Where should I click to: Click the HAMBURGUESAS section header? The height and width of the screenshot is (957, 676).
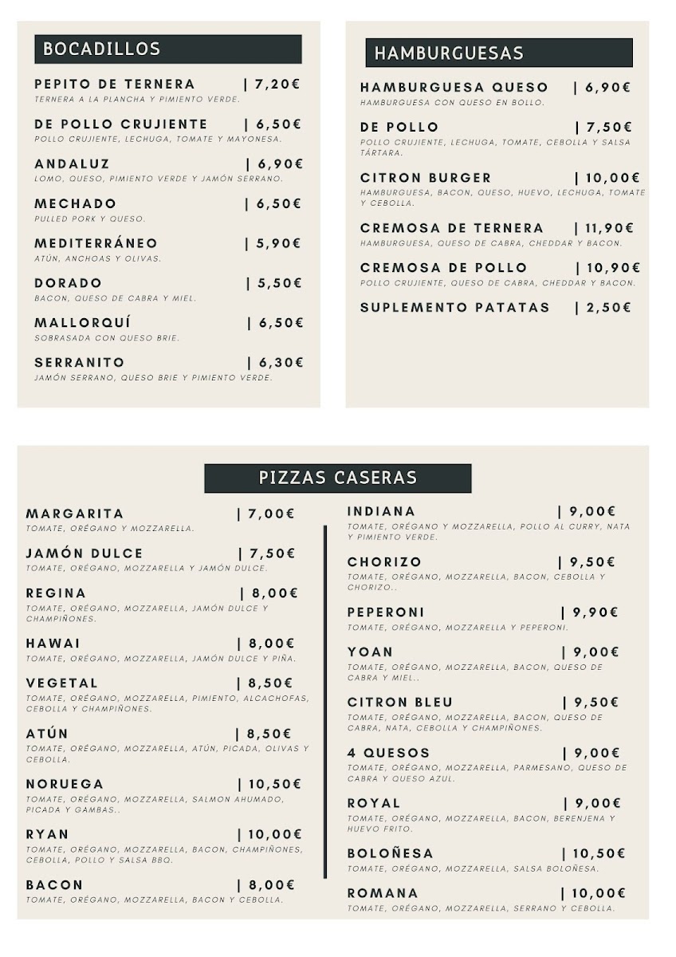[x=499, y=53]
